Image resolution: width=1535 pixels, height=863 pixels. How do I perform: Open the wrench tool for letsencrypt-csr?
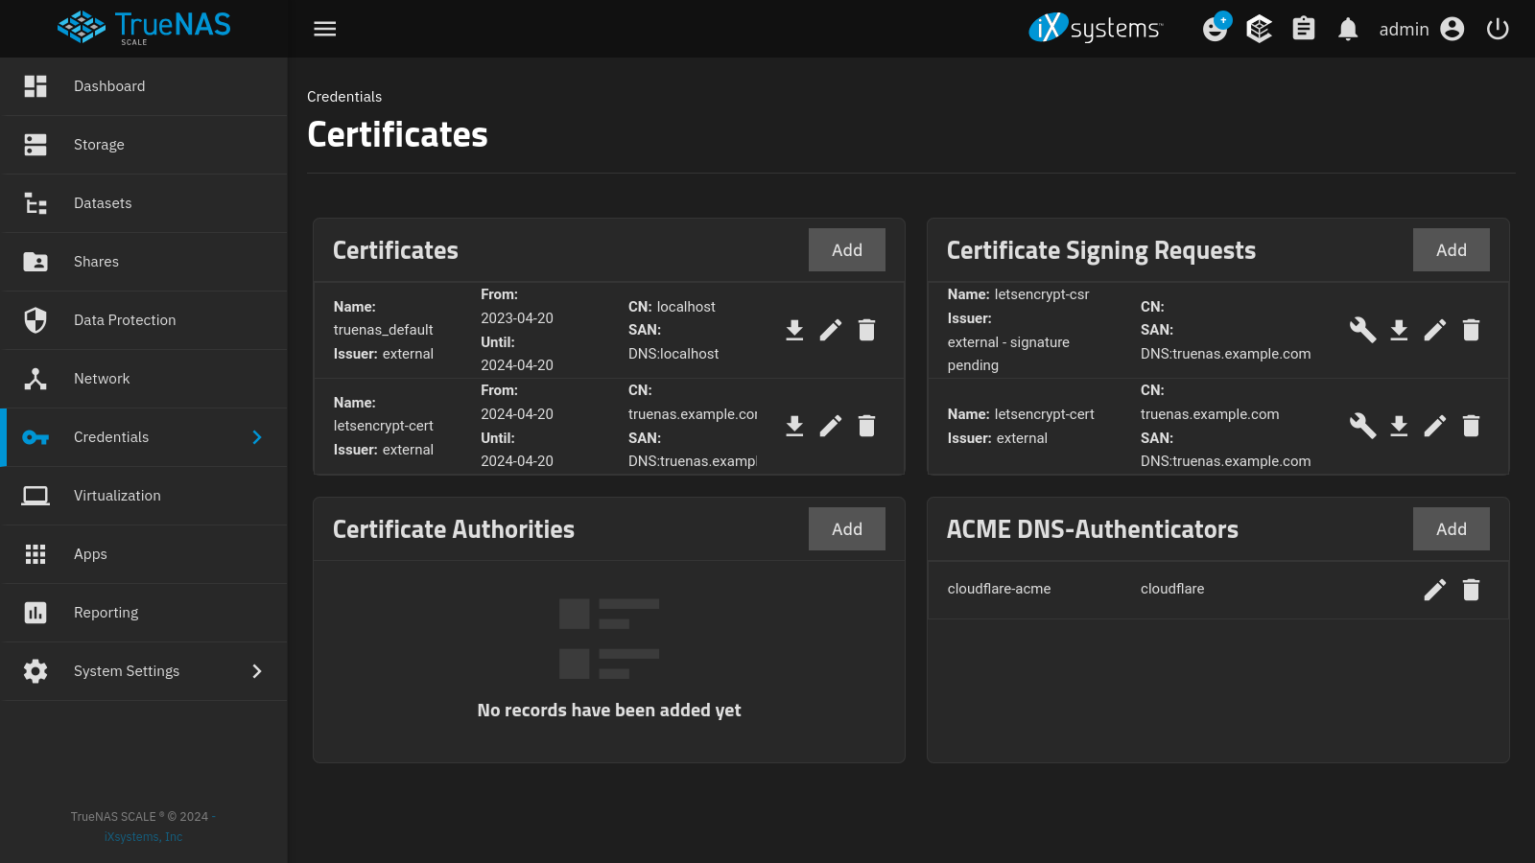(1362, 330)
